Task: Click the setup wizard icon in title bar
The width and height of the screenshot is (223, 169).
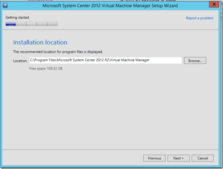Action: [x=5, y=5]
